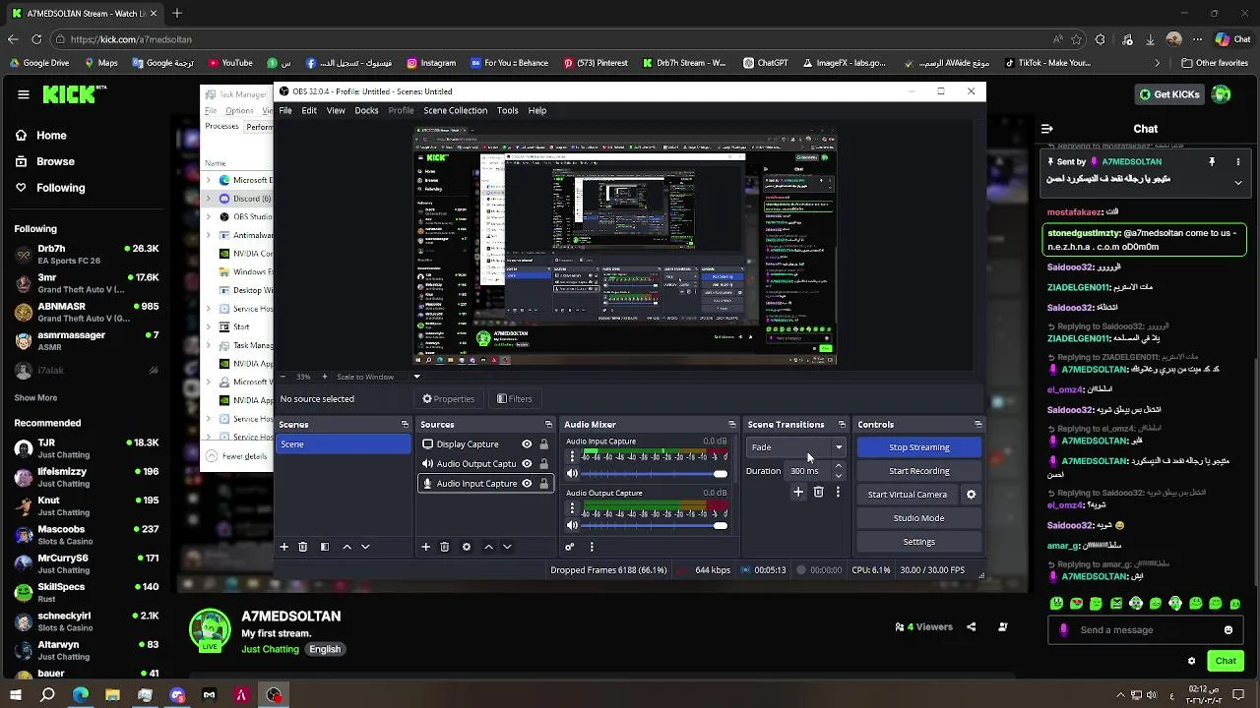Decrease transition duration with down arrow
The image size is (1260, 708).
click(839, 476)
